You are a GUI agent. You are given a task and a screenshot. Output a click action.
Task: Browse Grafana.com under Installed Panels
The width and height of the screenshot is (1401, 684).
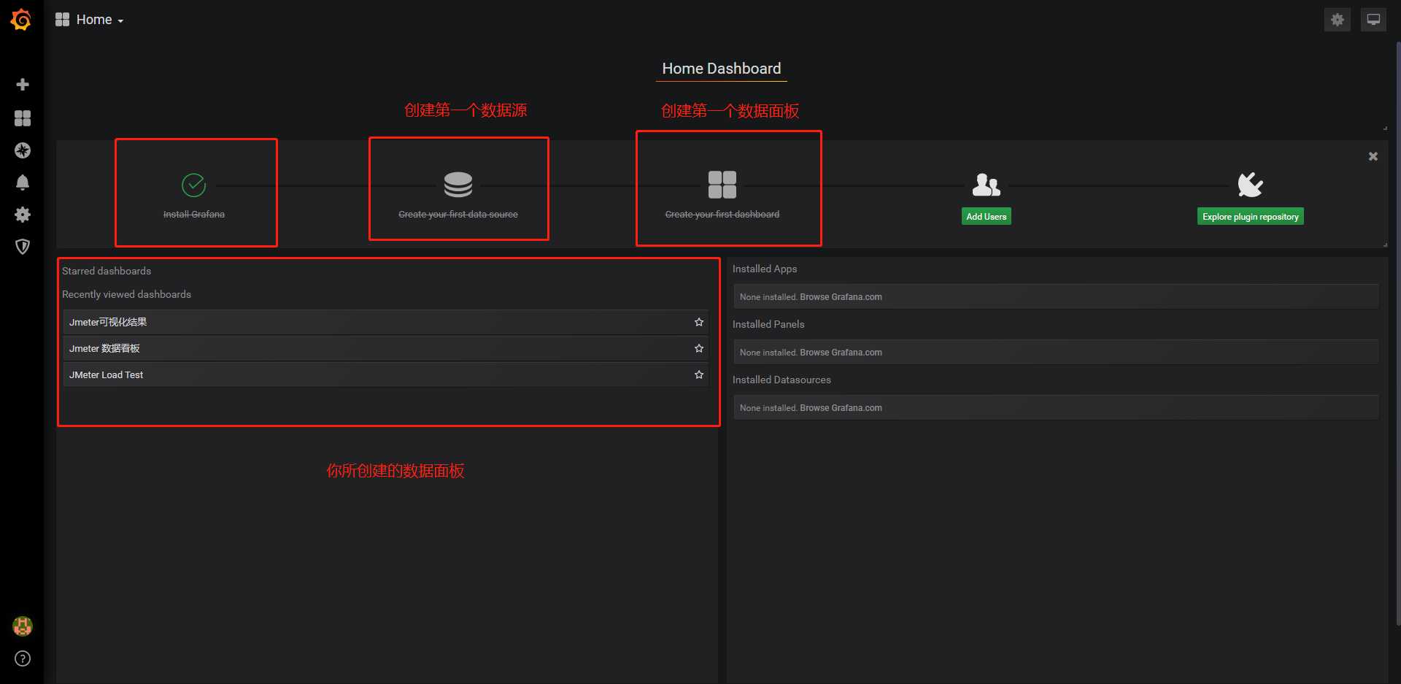841,353
